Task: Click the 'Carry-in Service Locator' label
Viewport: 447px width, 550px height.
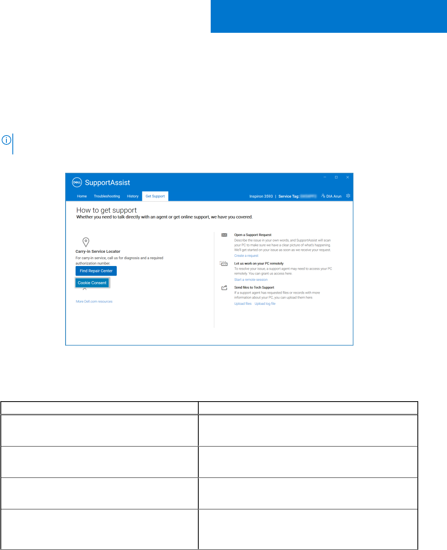Action: 98,252
